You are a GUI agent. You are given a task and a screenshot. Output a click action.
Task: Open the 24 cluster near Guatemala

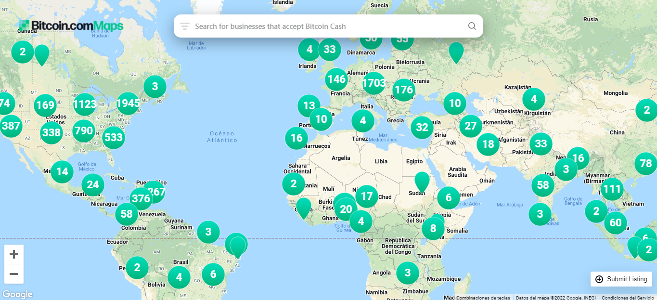click(x=93, y=184)
